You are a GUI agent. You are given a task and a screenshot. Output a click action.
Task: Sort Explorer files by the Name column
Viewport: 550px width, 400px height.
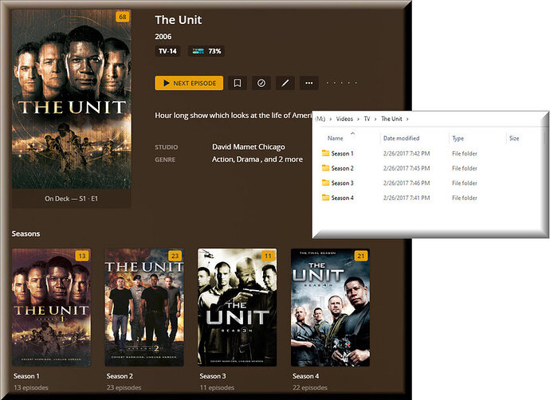tap(336, 138)
